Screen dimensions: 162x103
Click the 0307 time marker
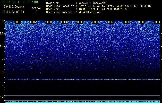pos(110,22)
